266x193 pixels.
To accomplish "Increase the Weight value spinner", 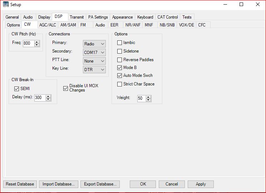I will pyautogui.click(x=148, y=97).
